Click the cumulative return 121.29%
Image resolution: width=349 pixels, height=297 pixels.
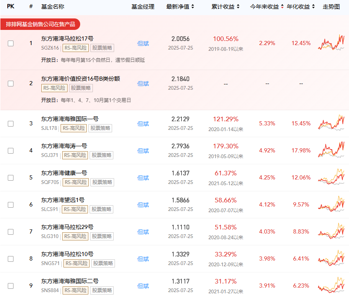coord(226,119)
